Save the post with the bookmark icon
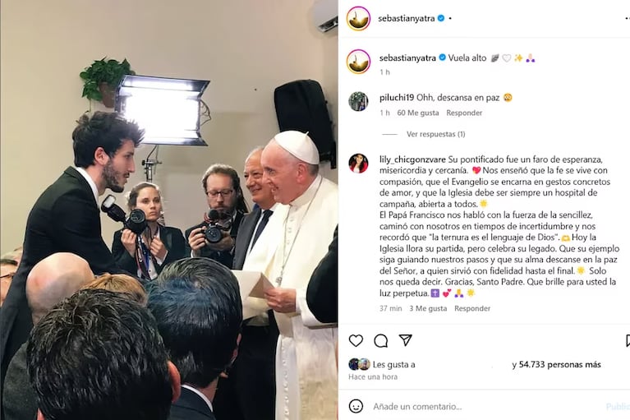Image resolution: width=630 pixels, height=420 pixels. click(x=628, y=341)
